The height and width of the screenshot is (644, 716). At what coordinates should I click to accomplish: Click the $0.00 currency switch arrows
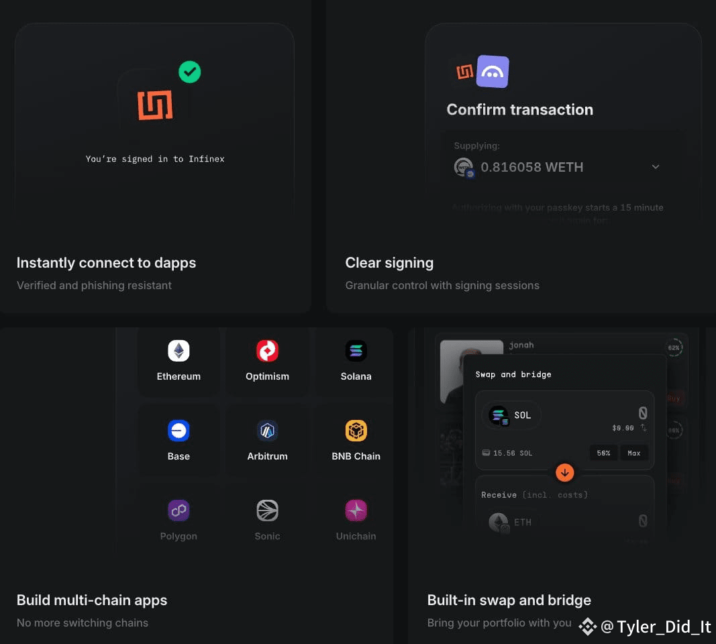point(644,428)
